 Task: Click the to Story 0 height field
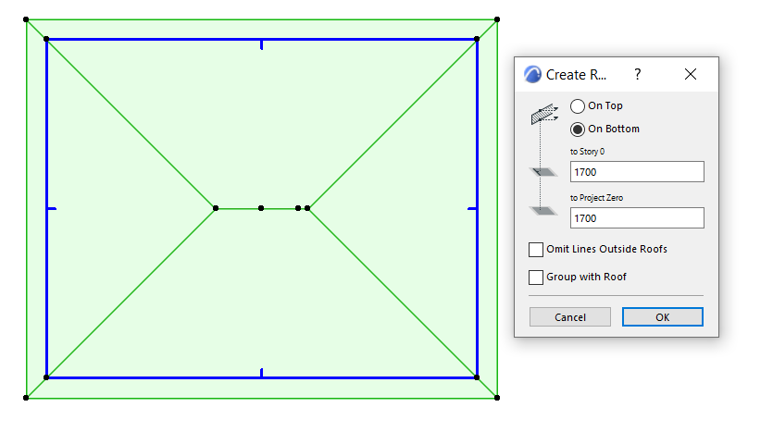(x=637, y=172)
